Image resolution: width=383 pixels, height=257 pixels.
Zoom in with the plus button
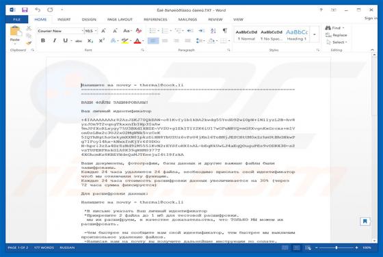356,247
